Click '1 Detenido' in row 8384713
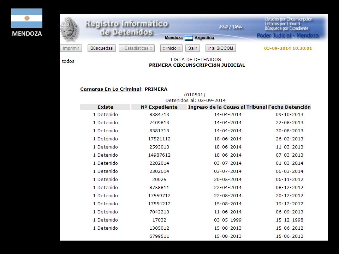This screenshot has width=339, height=254. point(105,114)
